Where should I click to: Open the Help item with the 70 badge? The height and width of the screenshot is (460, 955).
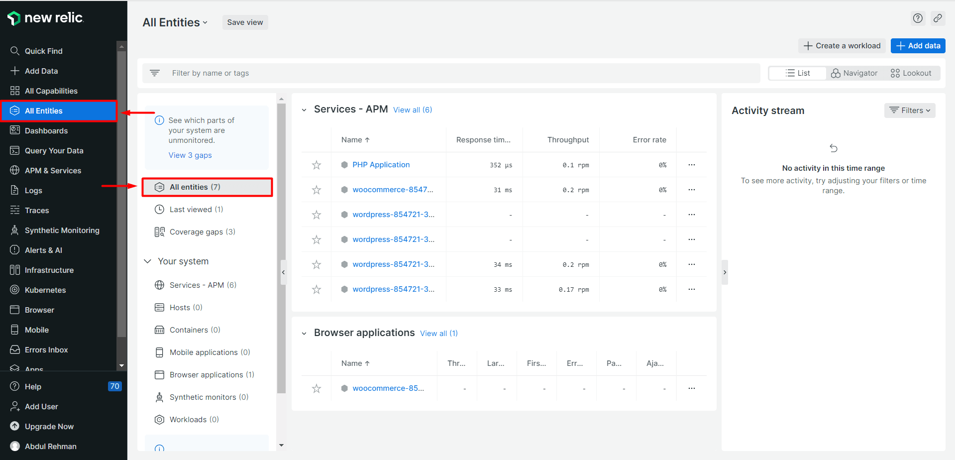63,386
